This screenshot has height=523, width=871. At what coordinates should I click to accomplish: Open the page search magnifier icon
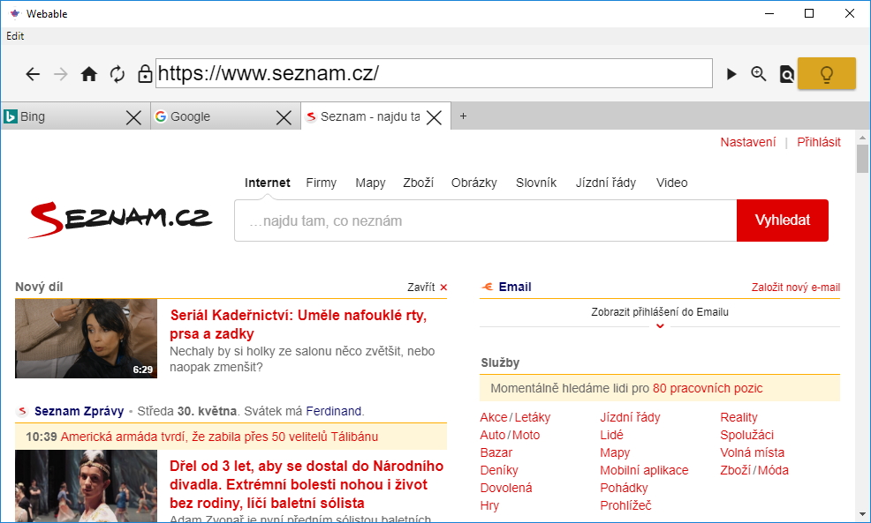click(x=786, y=74)
